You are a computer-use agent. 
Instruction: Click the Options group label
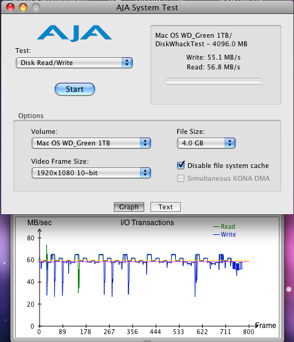point(31,116)
